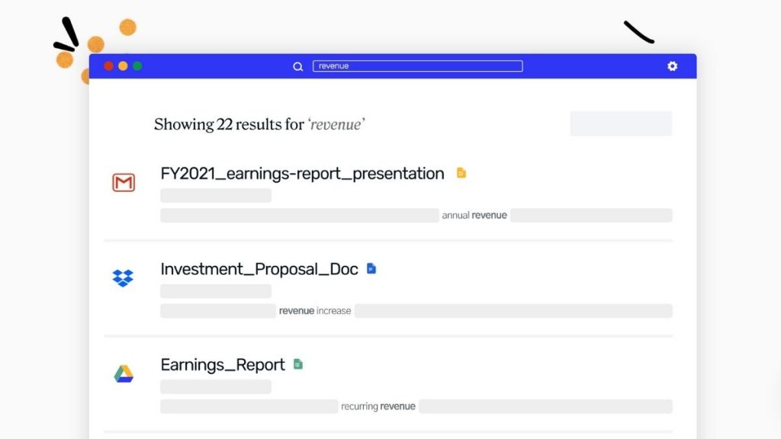781x439 pixels.
Task: Click Dropbox icon beside Investment_Proposal_Doc
Action: (123, 277)
